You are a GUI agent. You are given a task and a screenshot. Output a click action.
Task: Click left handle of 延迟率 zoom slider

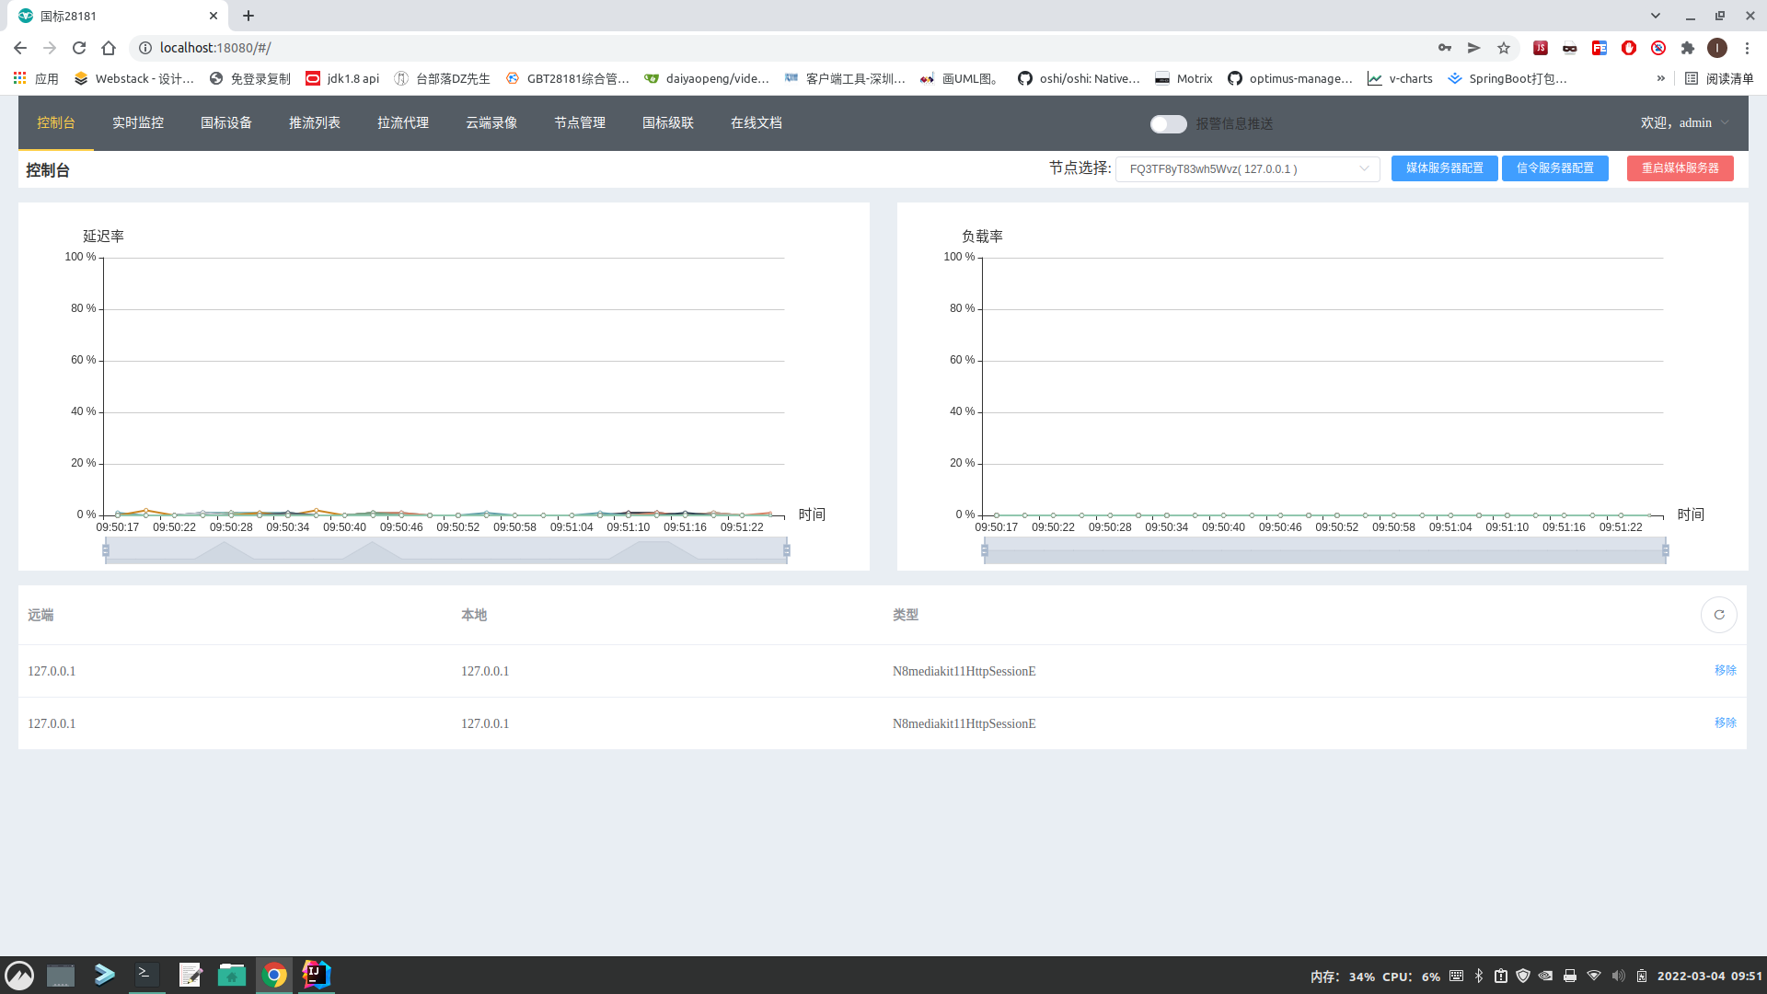106,550
